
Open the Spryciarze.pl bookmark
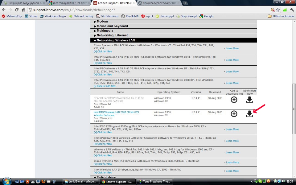pos(187,16)
